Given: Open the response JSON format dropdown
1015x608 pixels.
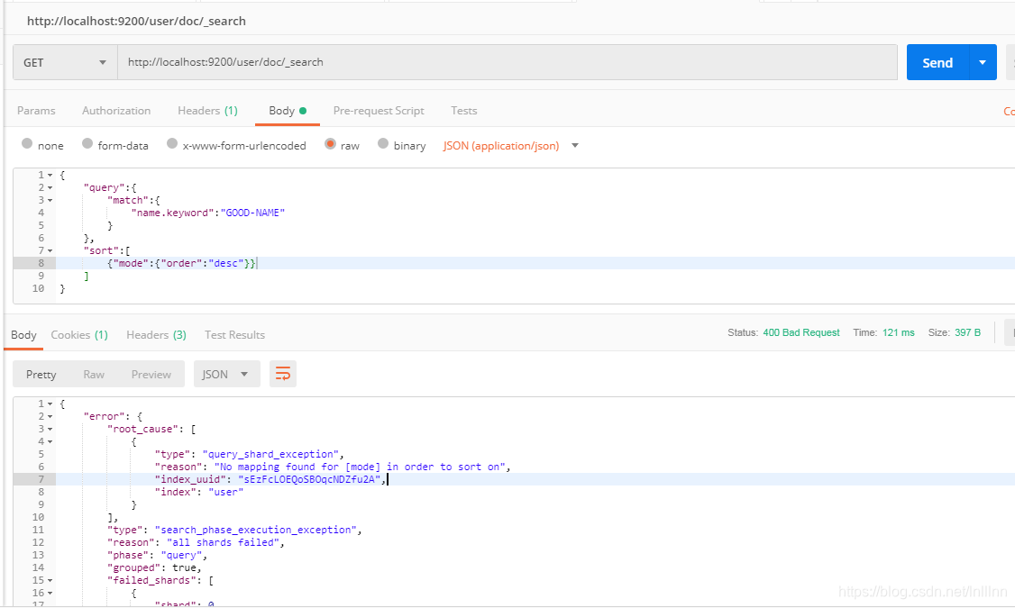Looking at the screenshot, I should point(226,374).
